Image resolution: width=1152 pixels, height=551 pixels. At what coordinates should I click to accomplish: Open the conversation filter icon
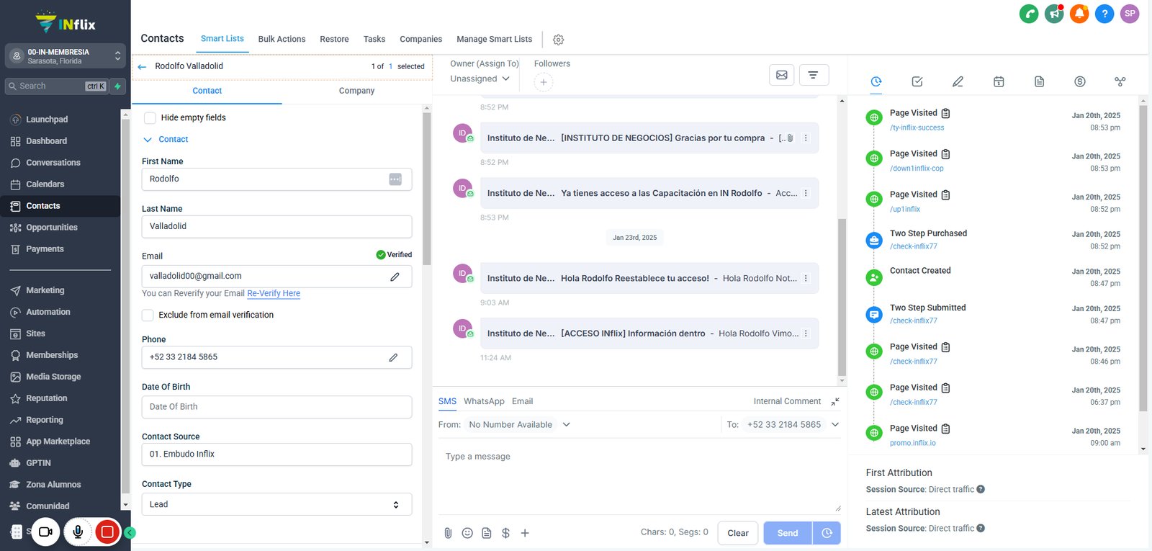[813, 75]
